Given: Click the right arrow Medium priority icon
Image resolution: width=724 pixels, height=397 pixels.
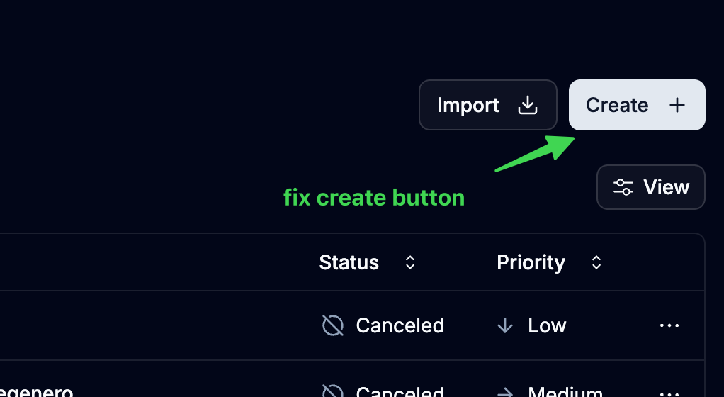Looking at the screenshot, I should 505,392.
